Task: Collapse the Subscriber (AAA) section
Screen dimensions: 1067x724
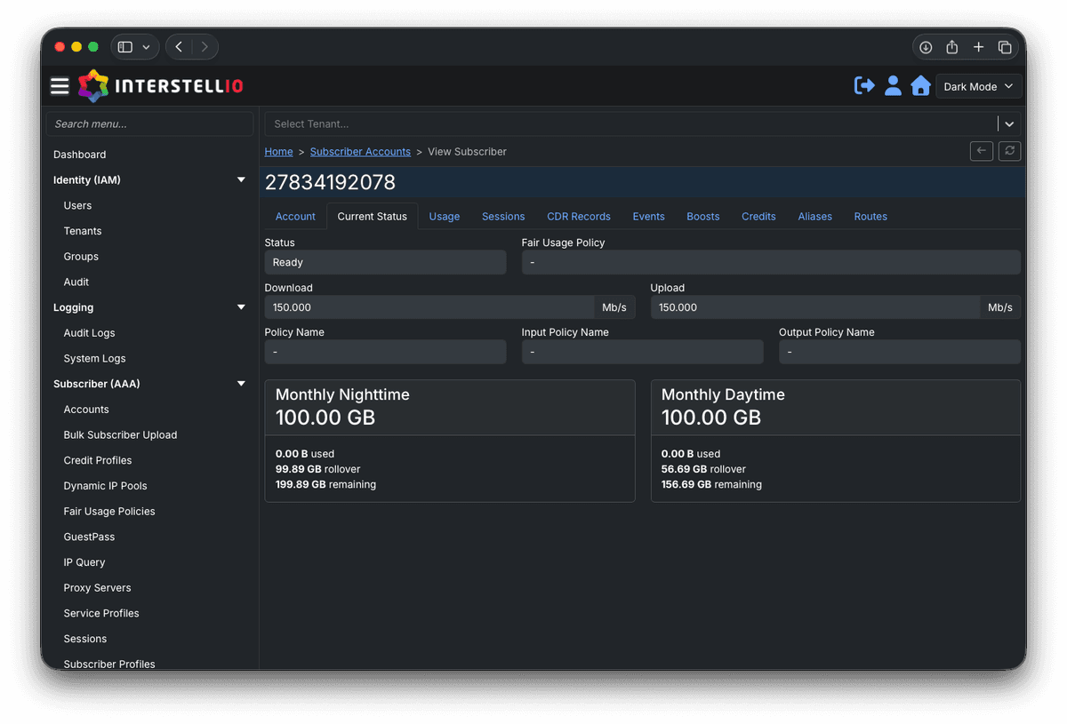Action: point(241,384)
